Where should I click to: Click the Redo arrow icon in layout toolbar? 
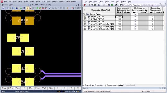pyautogui.click(x=13, y=8)
